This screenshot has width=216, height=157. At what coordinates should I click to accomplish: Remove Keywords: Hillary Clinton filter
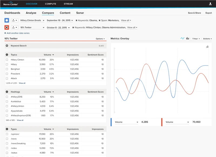point(73,28)
